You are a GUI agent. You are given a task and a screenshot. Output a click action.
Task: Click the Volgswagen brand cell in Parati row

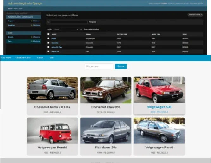[x=90, y=39]
